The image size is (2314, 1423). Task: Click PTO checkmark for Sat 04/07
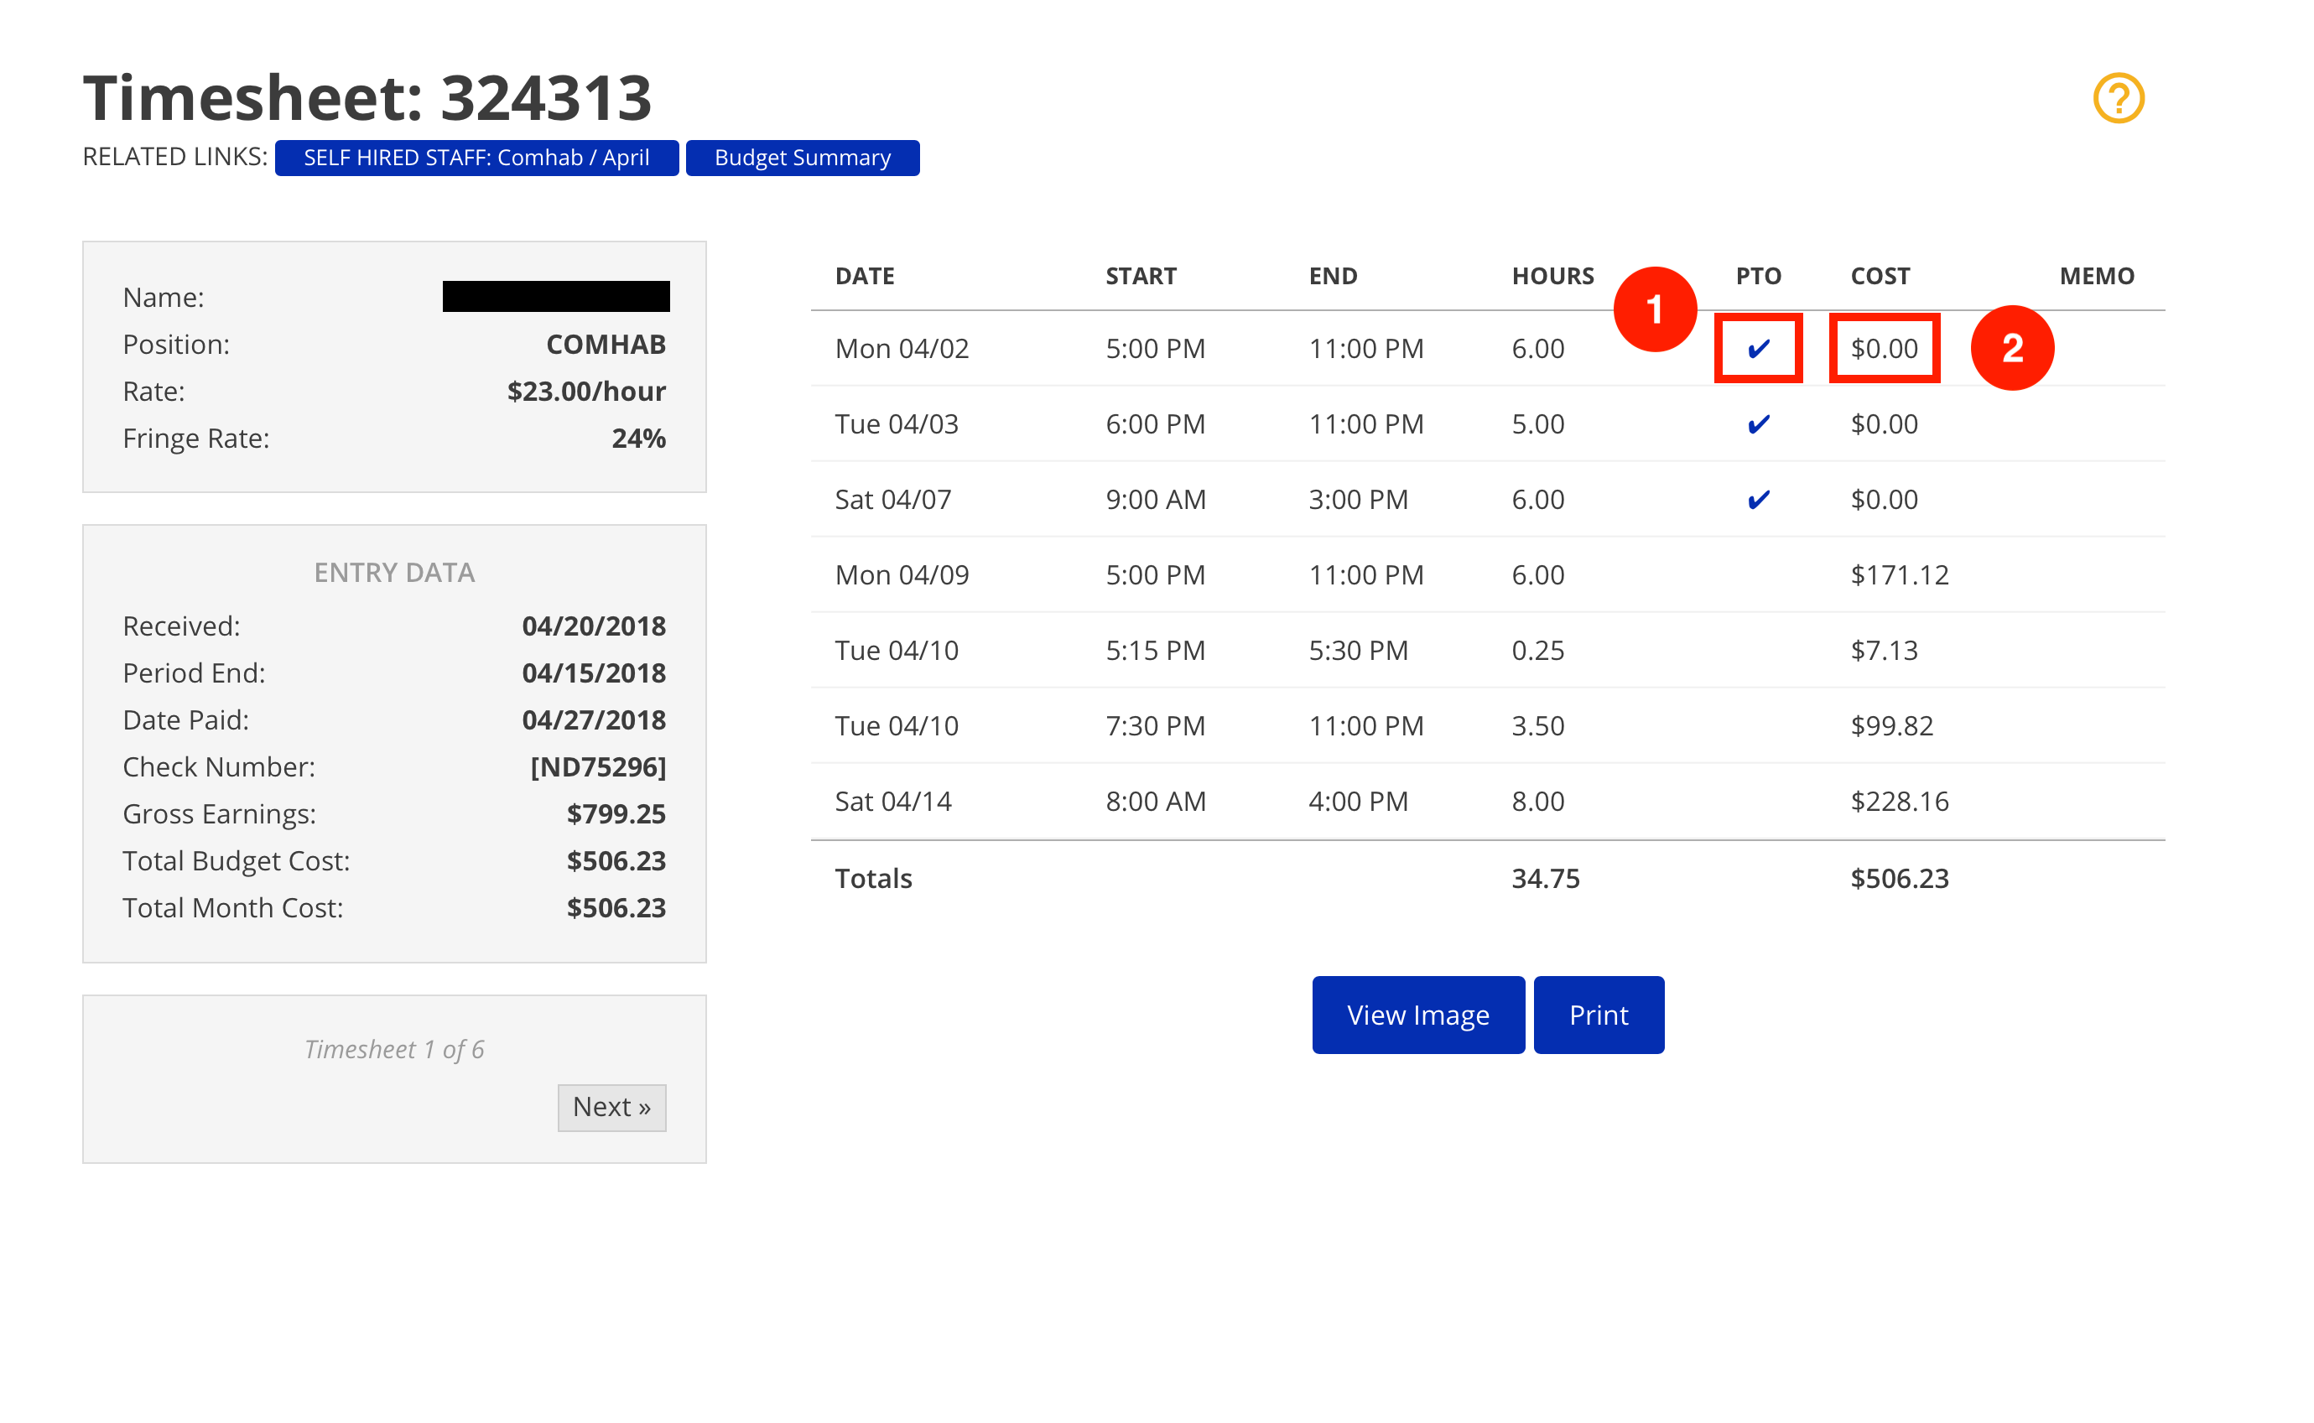(x=1758, y=500)
